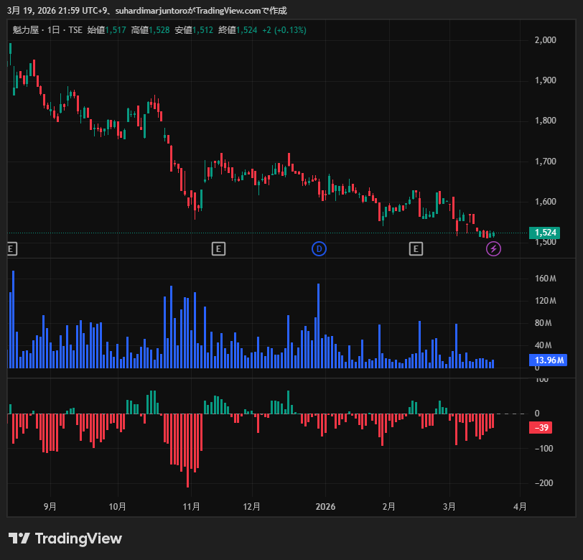Select the 終値 1,524 close value in header
Viewport: 583px width, 560px height.
coord(238,30)
